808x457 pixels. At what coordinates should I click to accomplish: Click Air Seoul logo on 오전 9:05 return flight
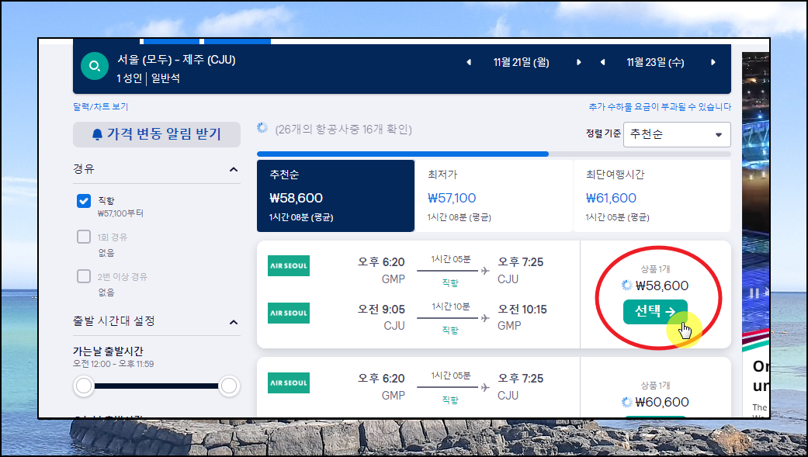point(289,313)
